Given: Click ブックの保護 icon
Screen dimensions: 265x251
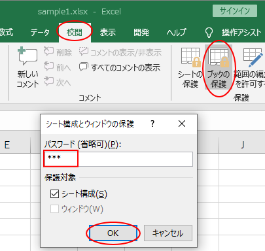Looking at the screenshot, I should click(x=219, y=67).
